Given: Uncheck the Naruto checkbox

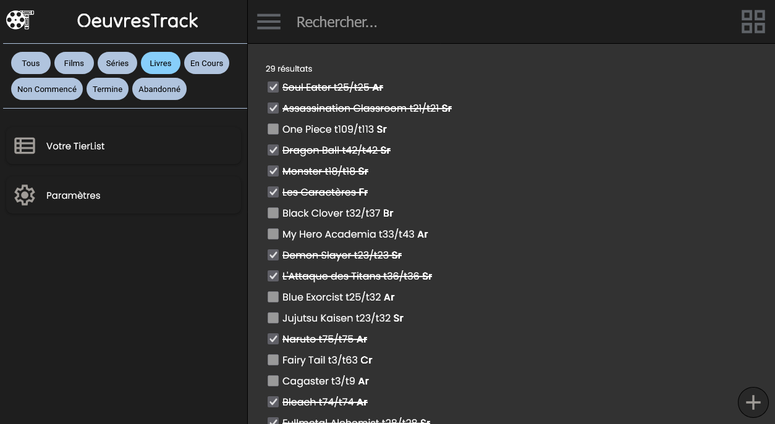Looking at the screenshot, I should (x=273, y=339).
